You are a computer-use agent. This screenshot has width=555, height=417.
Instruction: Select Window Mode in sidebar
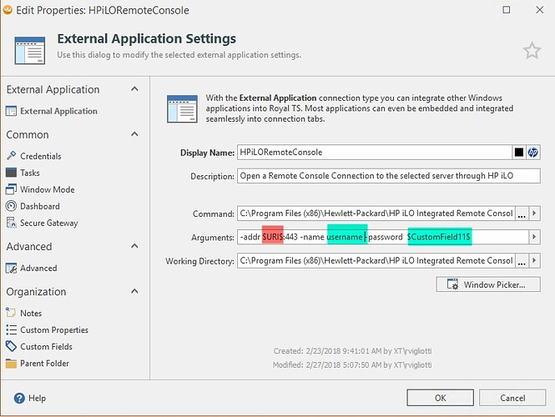tap(47, 189)
